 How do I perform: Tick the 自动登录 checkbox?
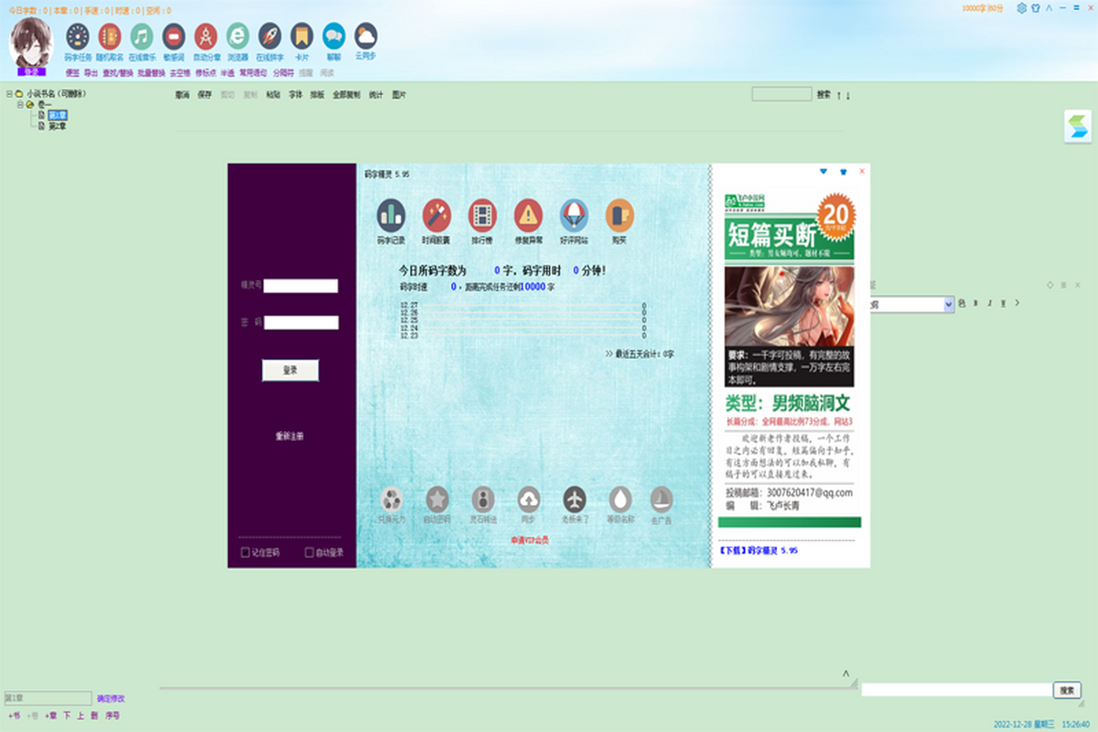[x=309, y=553]
